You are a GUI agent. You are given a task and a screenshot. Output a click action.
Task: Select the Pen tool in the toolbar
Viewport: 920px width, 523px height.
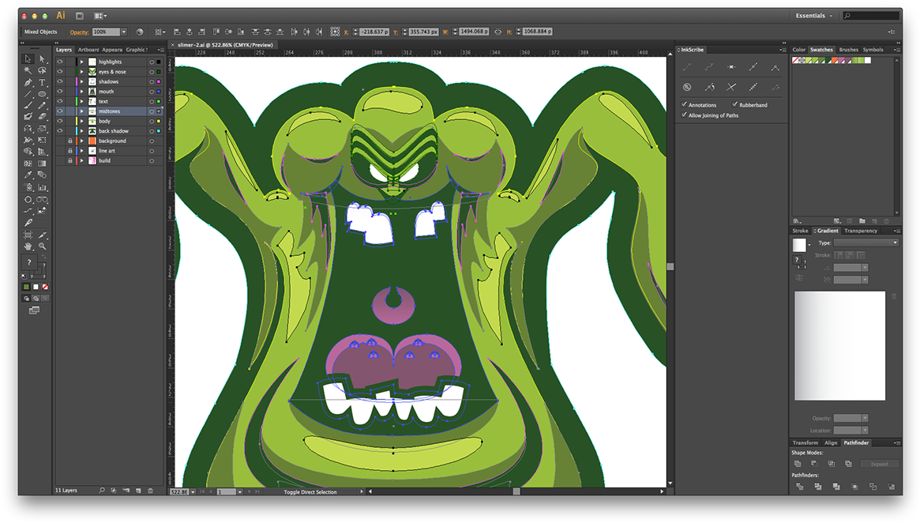28,83
